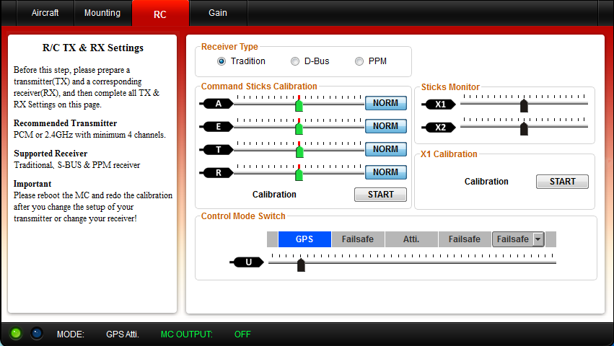Select the Tradition receiver type
The width and height of the screenshot is (614, 346).
pos(222,61)
